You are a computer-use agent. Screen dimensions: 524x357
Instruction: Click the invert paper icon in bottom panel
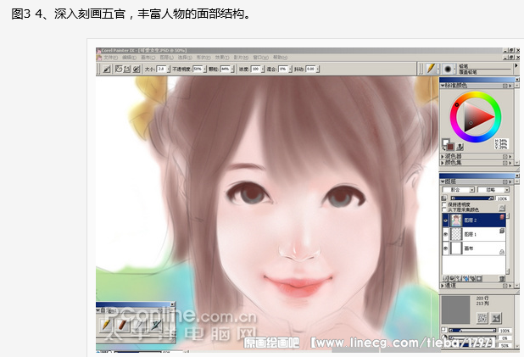(496, 318)
